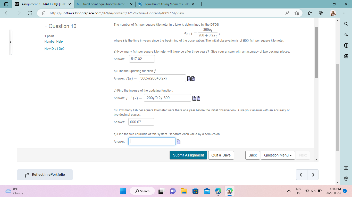The width and height of the screenshot is (352, 197).
Task: Submit the assignment
Action: click(188, 155)
